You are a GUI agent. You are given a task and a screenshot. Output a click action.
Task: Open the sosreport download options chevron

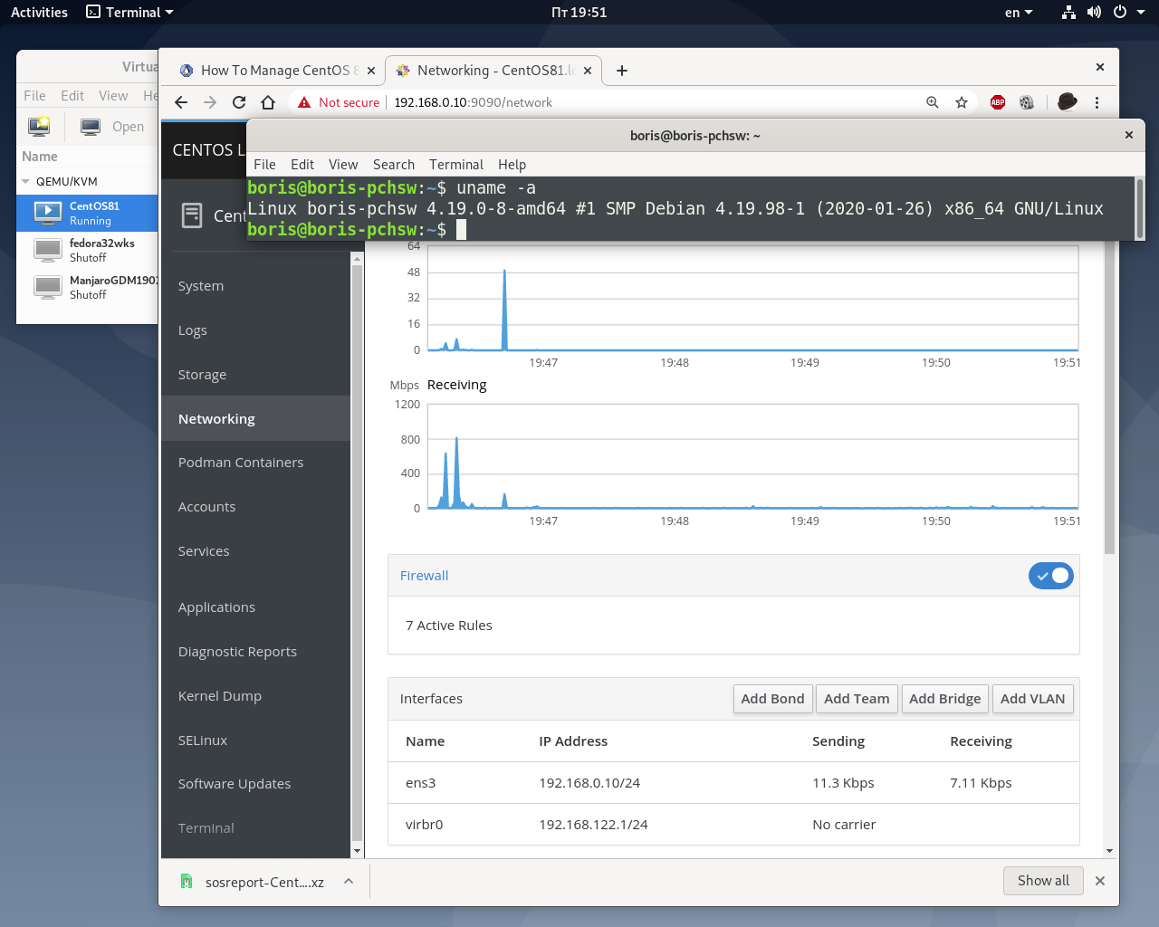pyautogui.click(x=349, y=881)
